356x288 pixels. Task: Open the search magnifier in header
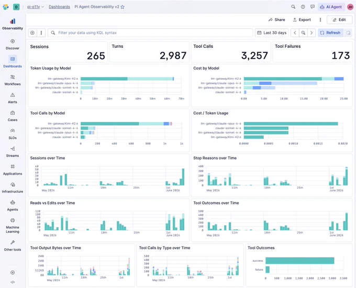pos(293,7)
